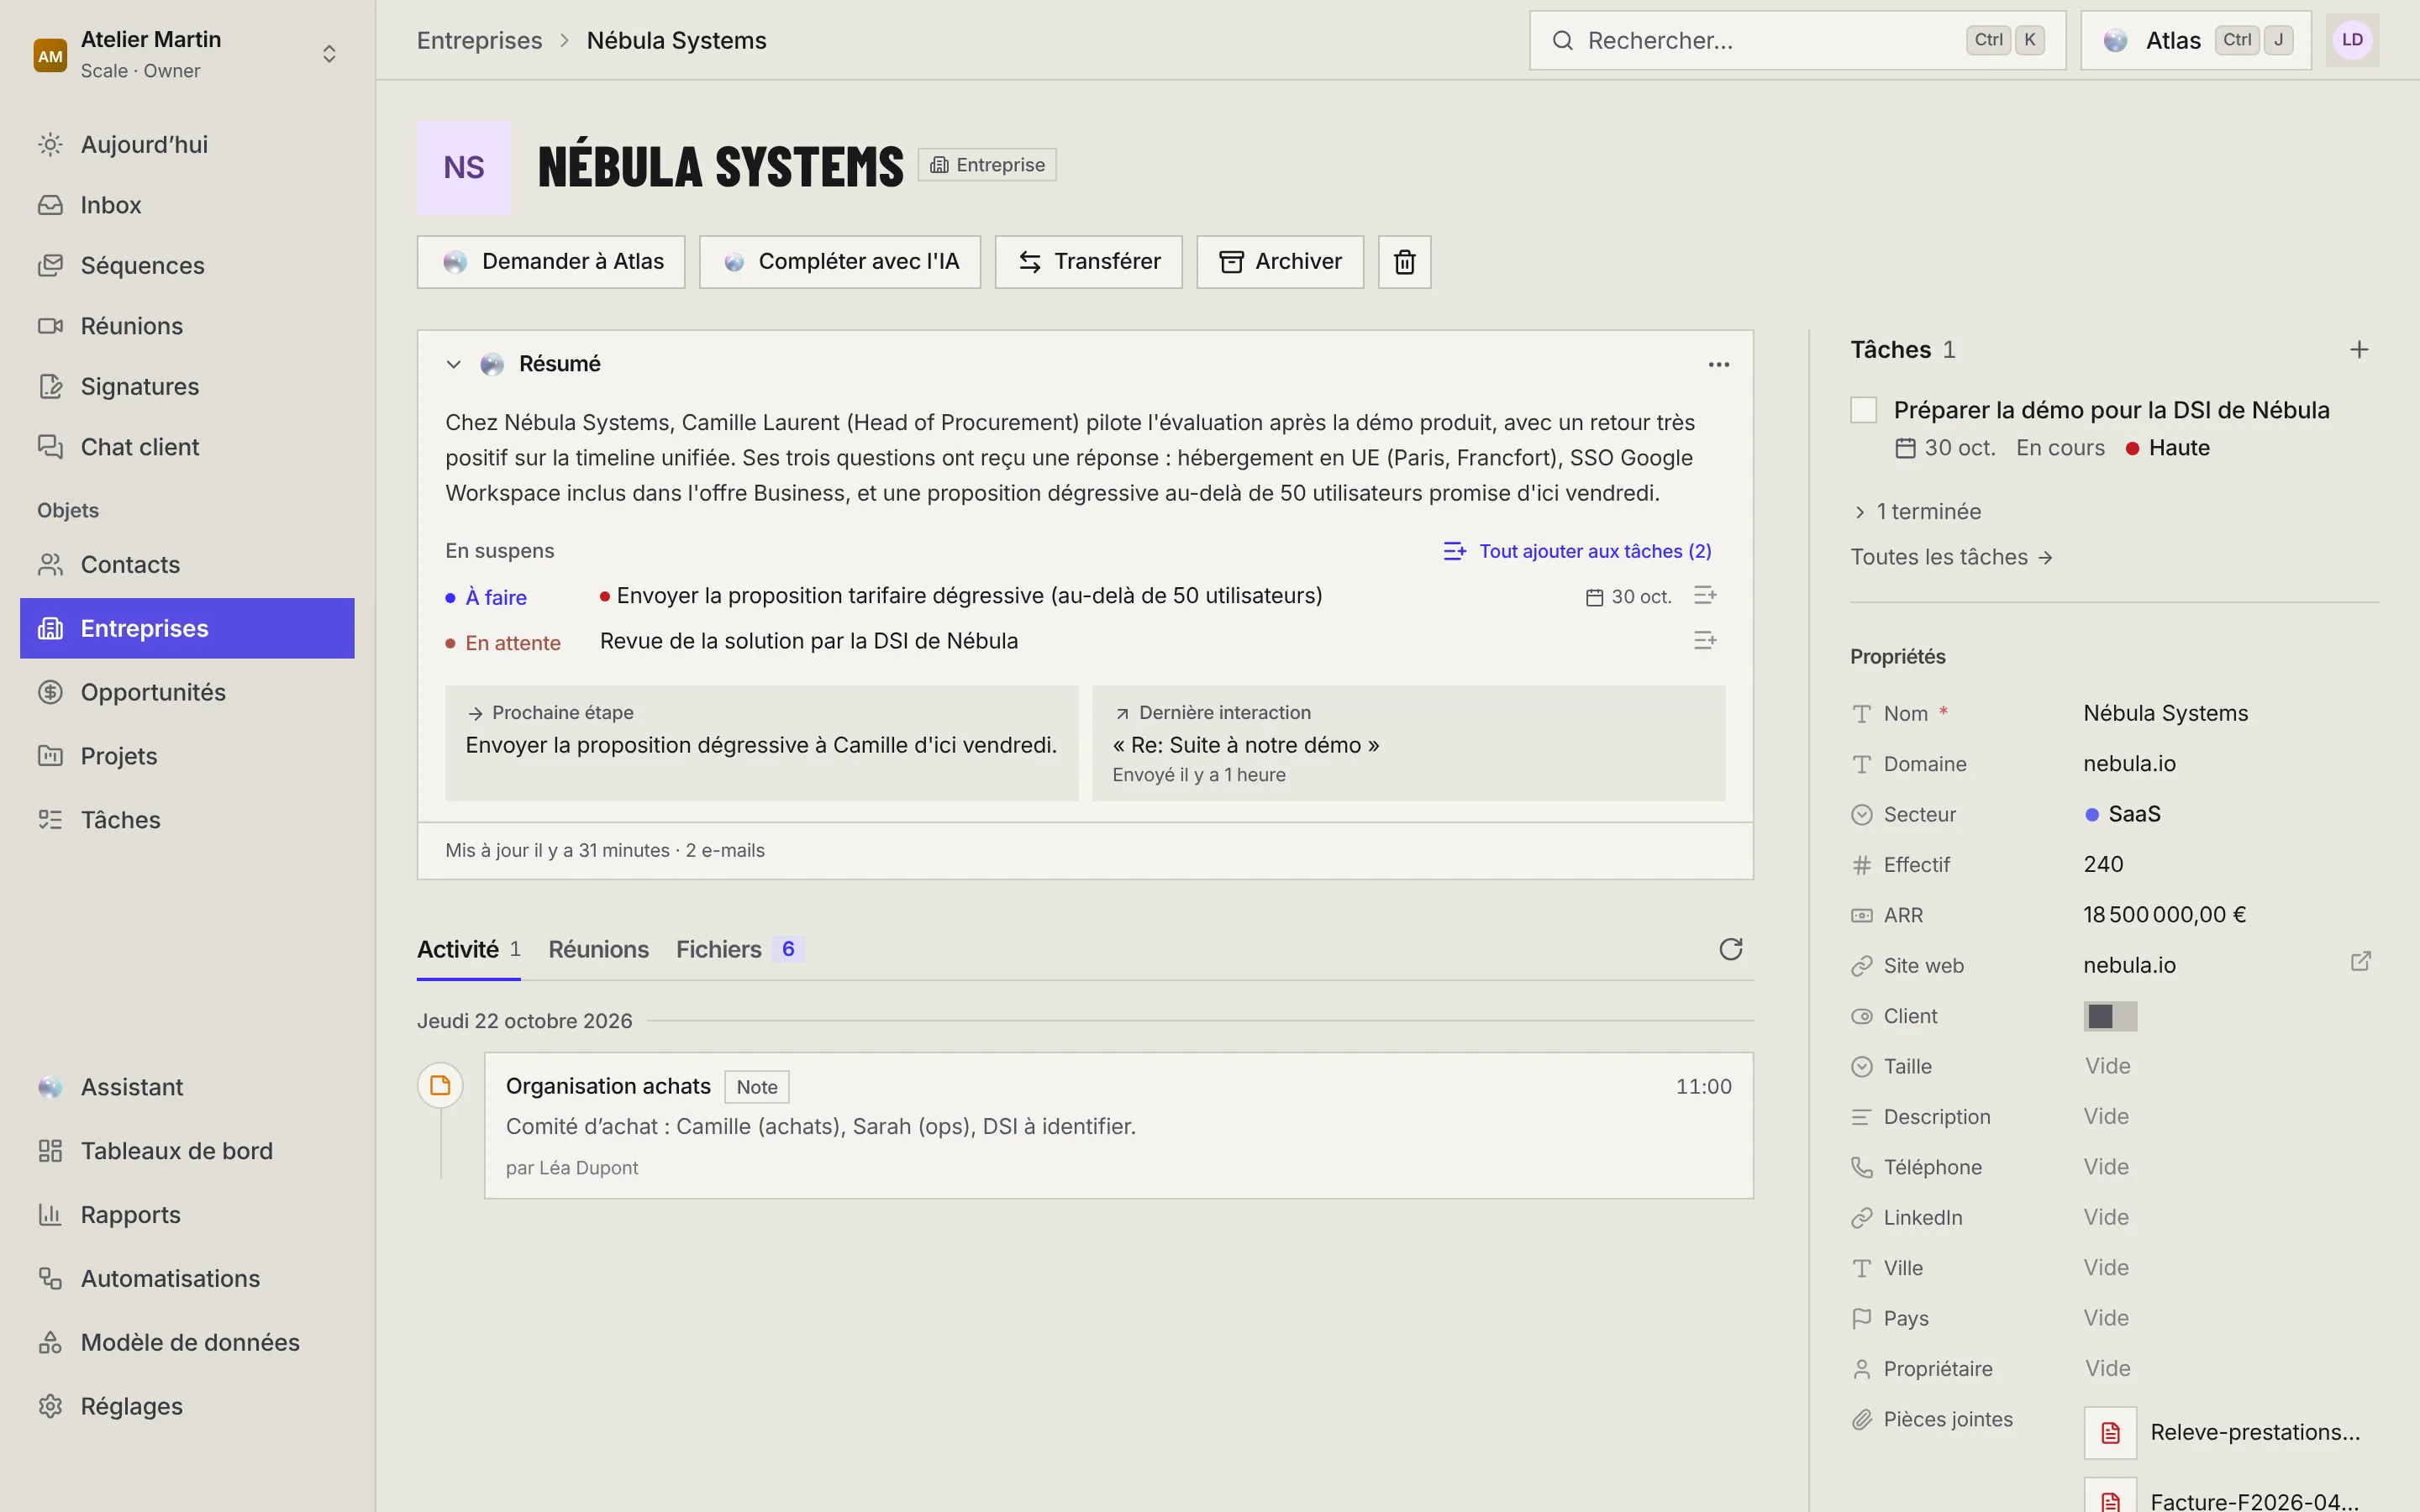Switch to the Fichiers tab

tap(740, 949)
